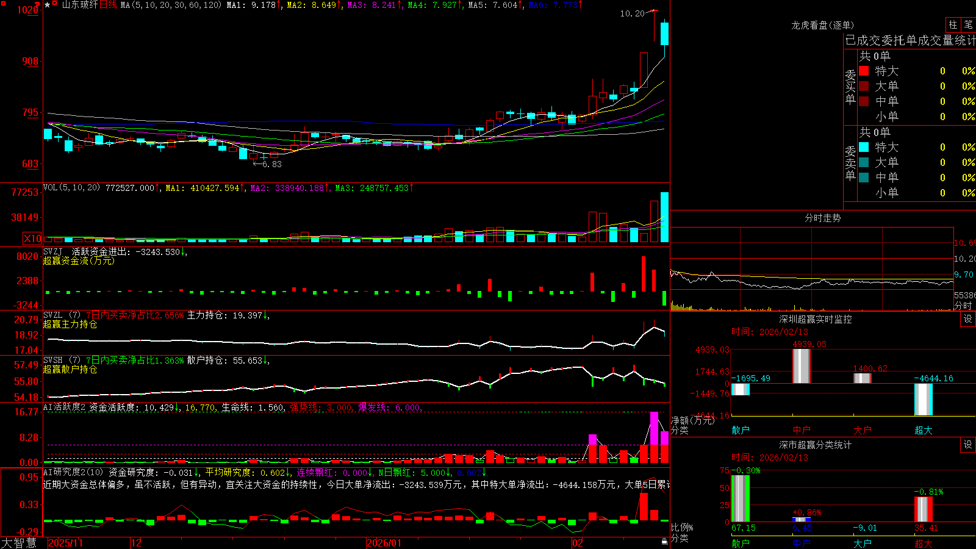Click the 超大 axis label in 分类统计 chart
This screenshot has width=976, height=549.
pos(924,544)
